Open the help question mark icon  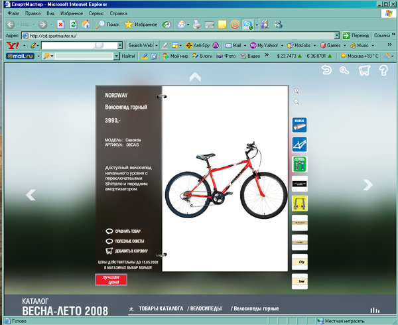pyautogui.click(x=383, y=70)
